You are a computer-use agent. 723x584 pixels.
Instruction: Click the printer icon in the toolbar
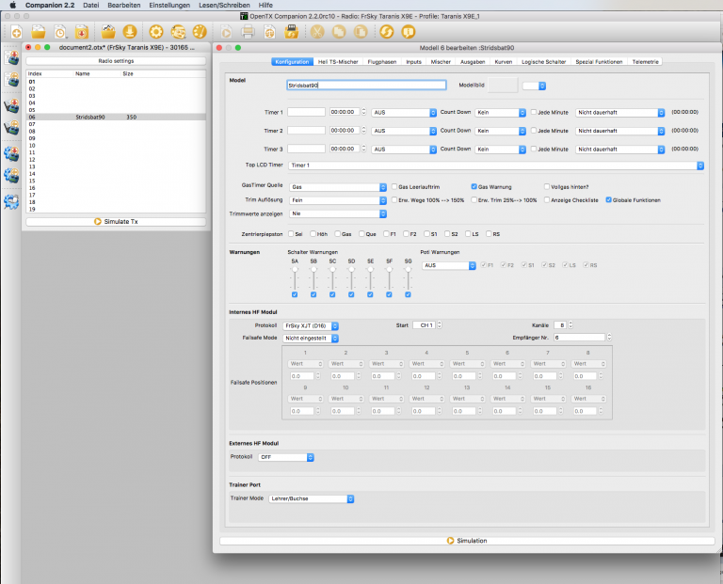click(x=248, y=32)
